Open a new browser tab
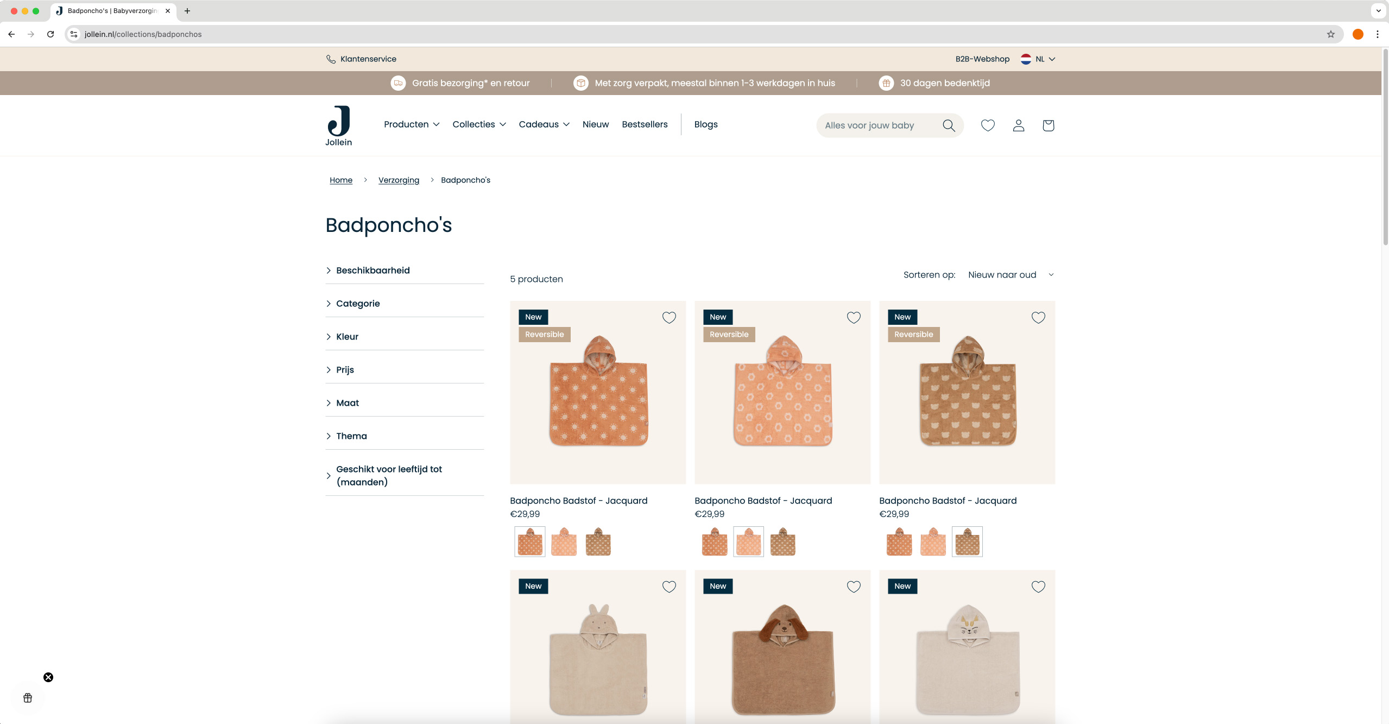 [x=187, y=11]
